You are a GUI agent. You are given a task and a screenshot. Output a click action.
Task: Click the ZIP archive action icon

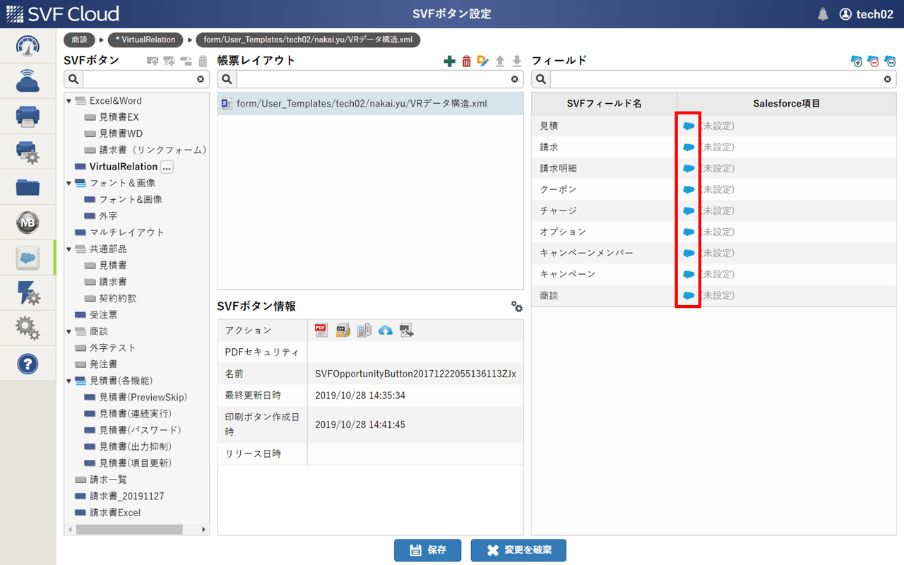click(343, 330)
